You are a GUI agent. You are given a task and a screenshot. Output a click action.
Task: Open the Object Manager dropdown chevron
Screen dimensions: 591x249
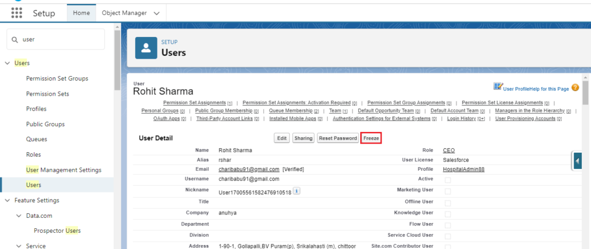tap(156, 13)
